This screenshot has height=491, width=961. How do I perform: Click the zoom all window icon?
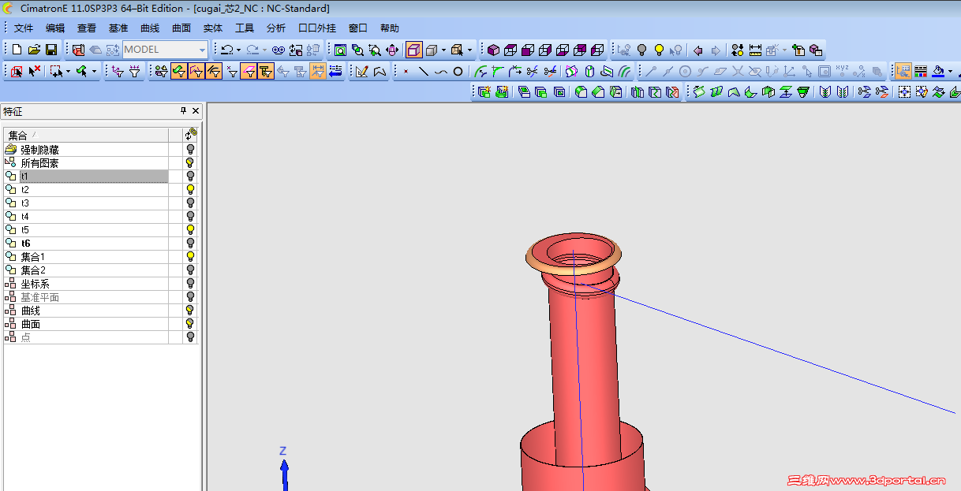(340, 50)
